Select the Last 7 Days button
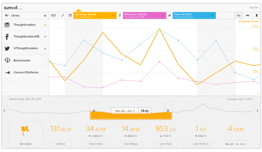Screen dimensions: 262x152 pyautogui.click(x=166, y=144)
